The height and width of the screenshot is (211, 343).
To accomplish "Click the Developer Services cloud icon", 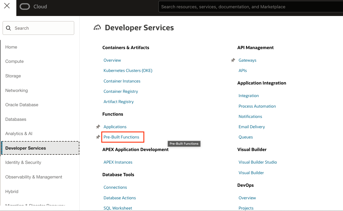I will tap(97, 28).
